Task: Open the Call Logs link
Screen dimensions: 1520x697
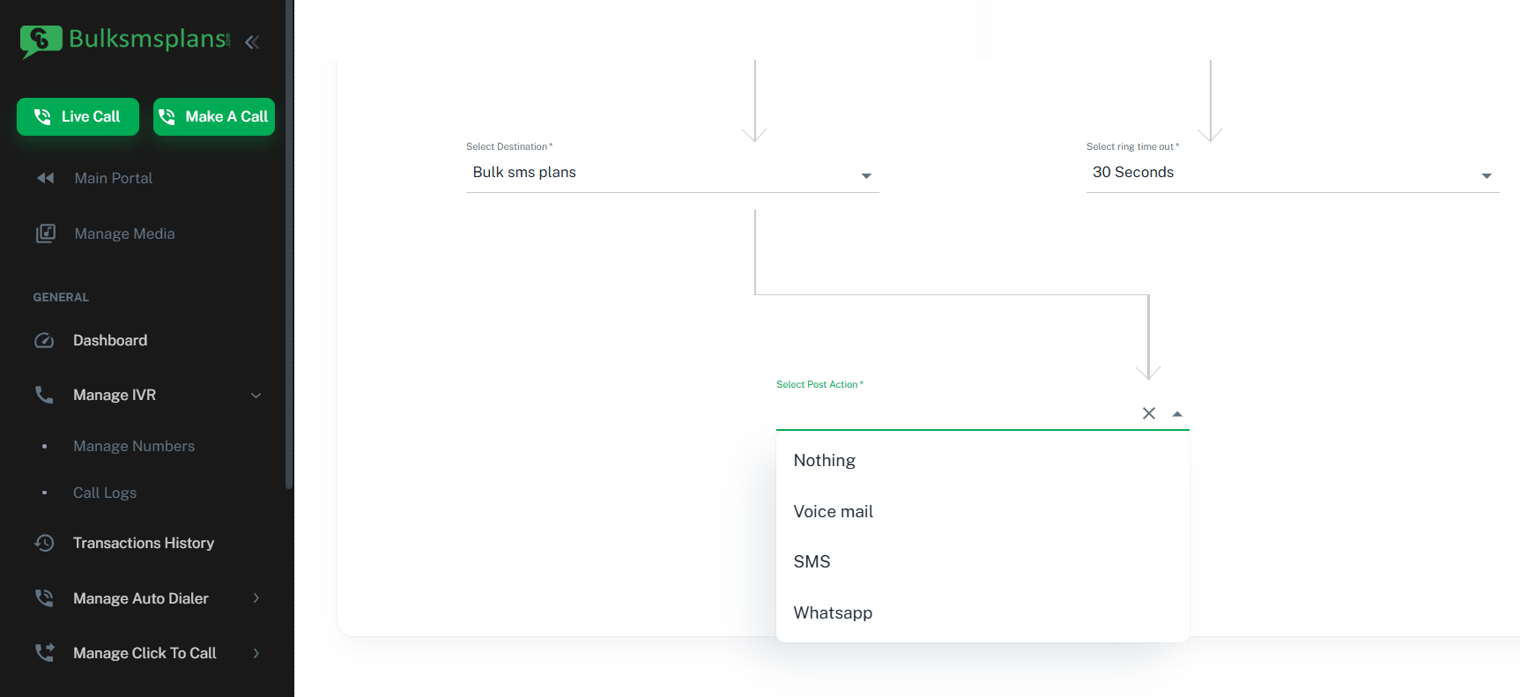Action: point(105,493)
